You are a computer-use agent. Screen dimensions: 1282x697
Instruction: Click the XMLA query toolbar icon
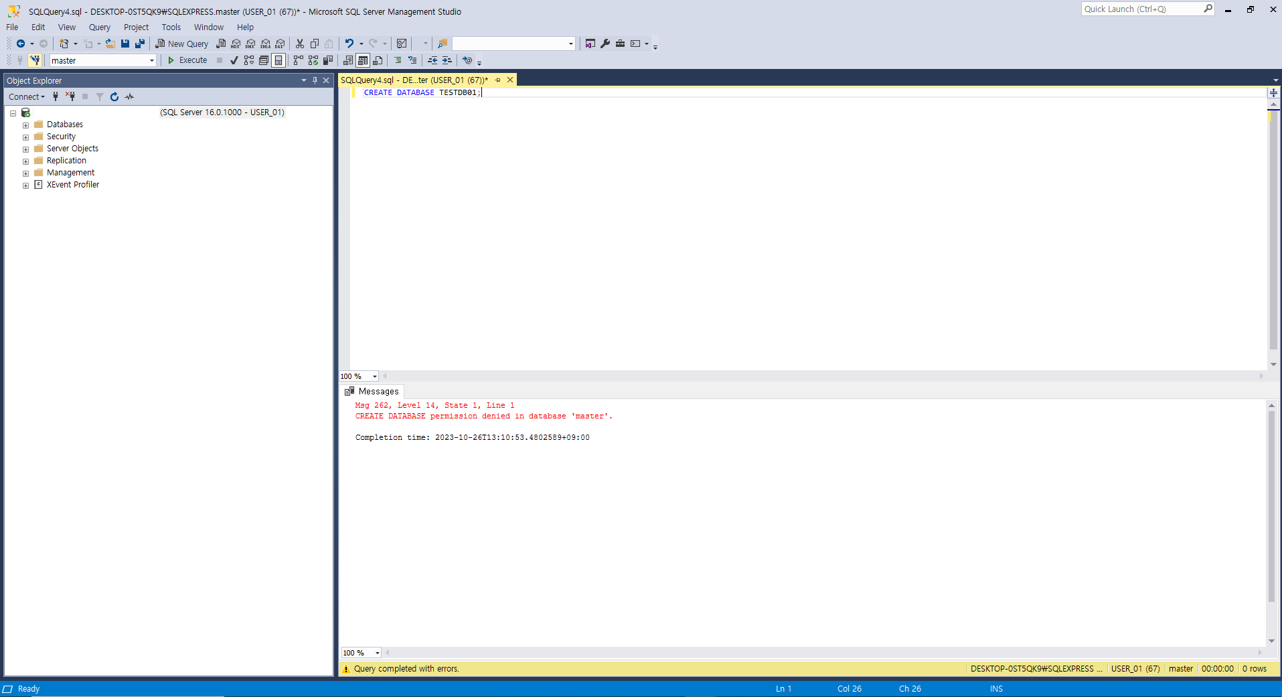(x=265, y=44)
